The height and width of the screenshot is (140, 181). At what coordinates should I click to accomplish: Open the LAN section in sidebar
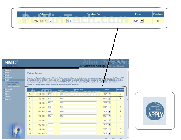pyautogui.click(x=7, y=75)
